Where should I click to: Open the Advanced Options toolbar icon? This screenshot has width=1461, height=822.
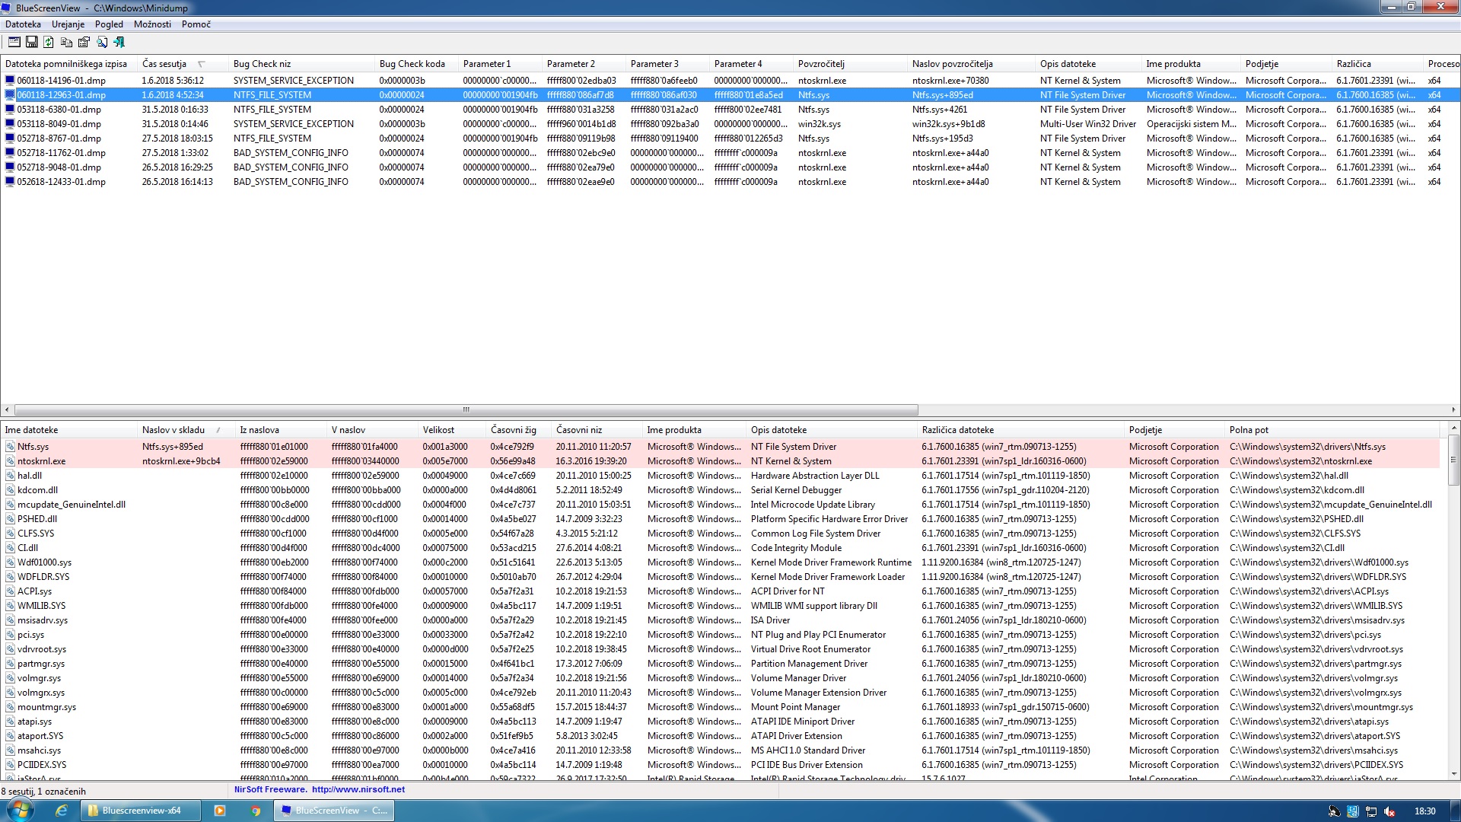(x=14, y=43)
